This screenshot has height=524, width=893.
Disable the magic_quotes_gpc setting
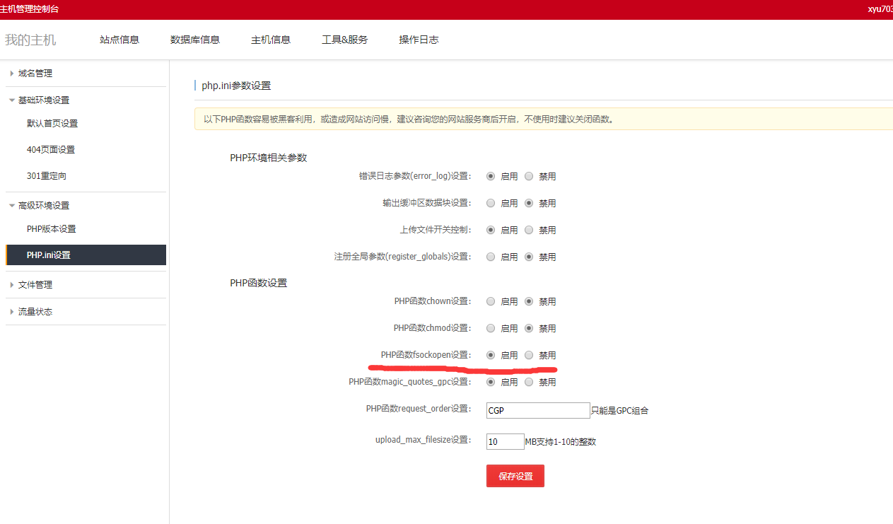[529, 382]
